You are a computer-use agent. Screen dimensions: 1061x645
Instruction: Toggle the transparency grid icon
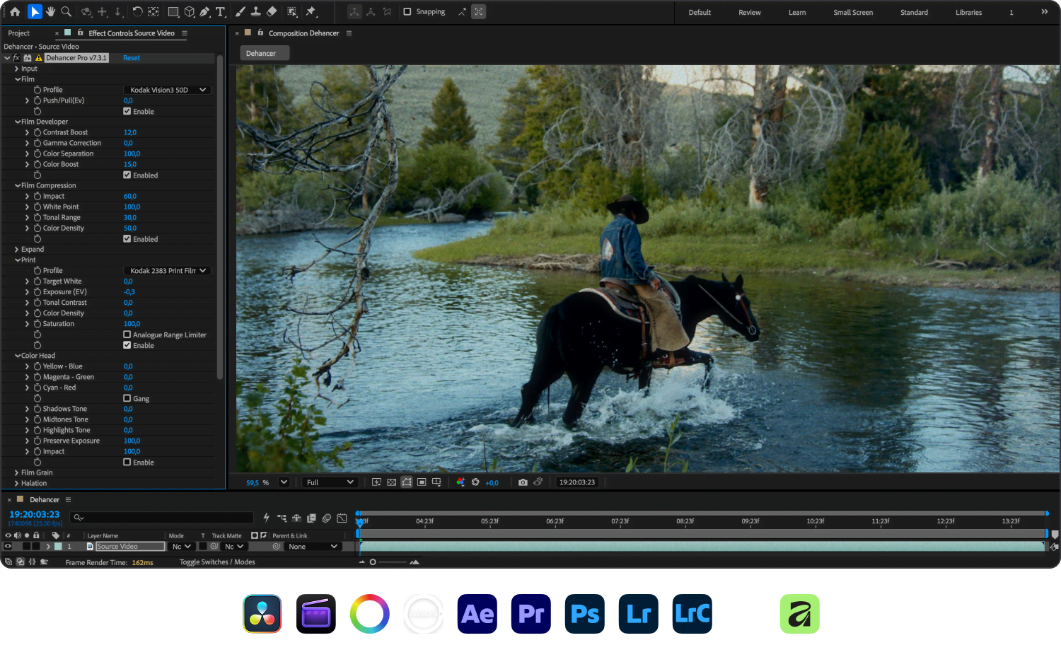point(391,482)
